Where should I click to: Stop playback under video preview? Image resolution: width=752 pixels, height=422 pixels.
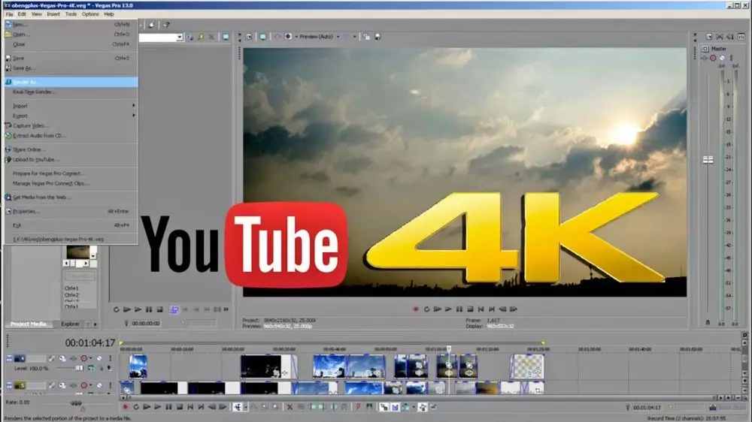click(471, 309)
